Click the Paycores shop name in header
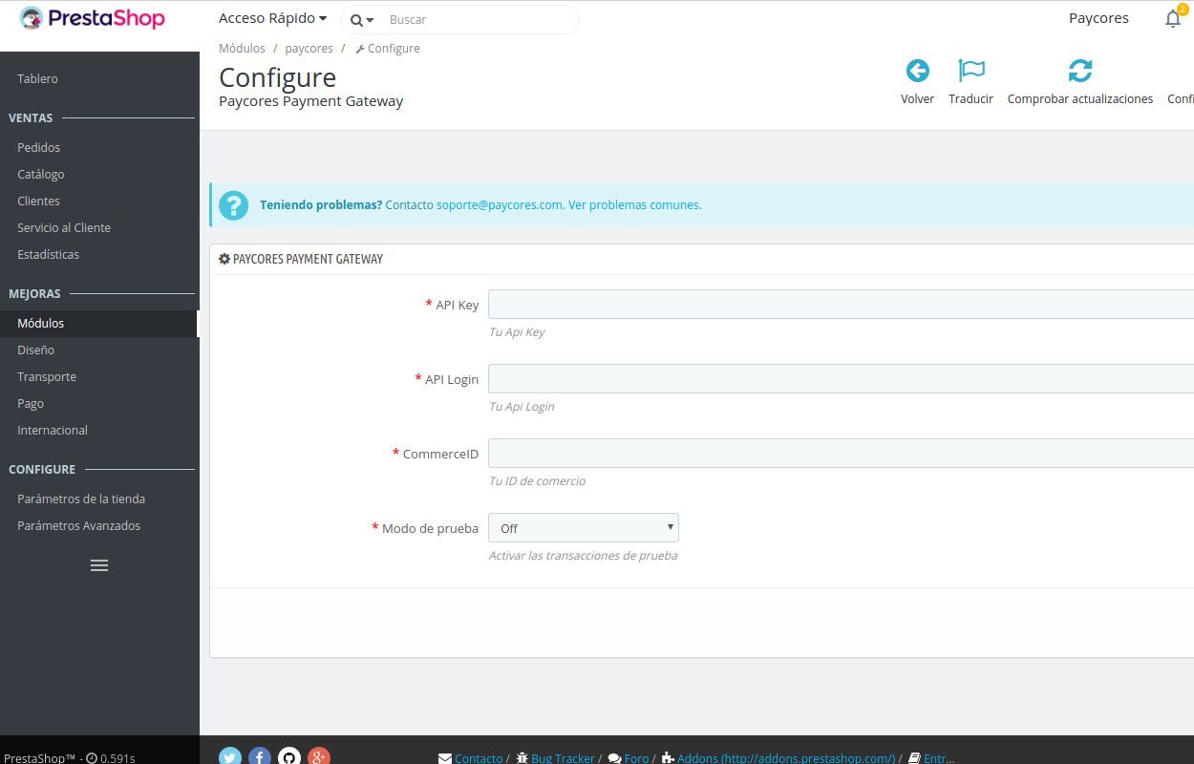Viewport: 1194px width, 764px height. [x=1098, y=18]
